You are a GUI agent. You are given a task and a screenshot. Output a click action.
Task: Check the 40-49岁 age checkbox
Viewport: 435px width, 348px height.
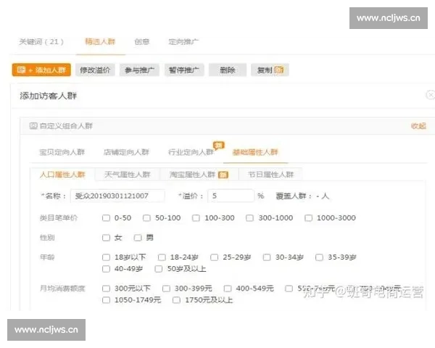[x=106, y=269]
